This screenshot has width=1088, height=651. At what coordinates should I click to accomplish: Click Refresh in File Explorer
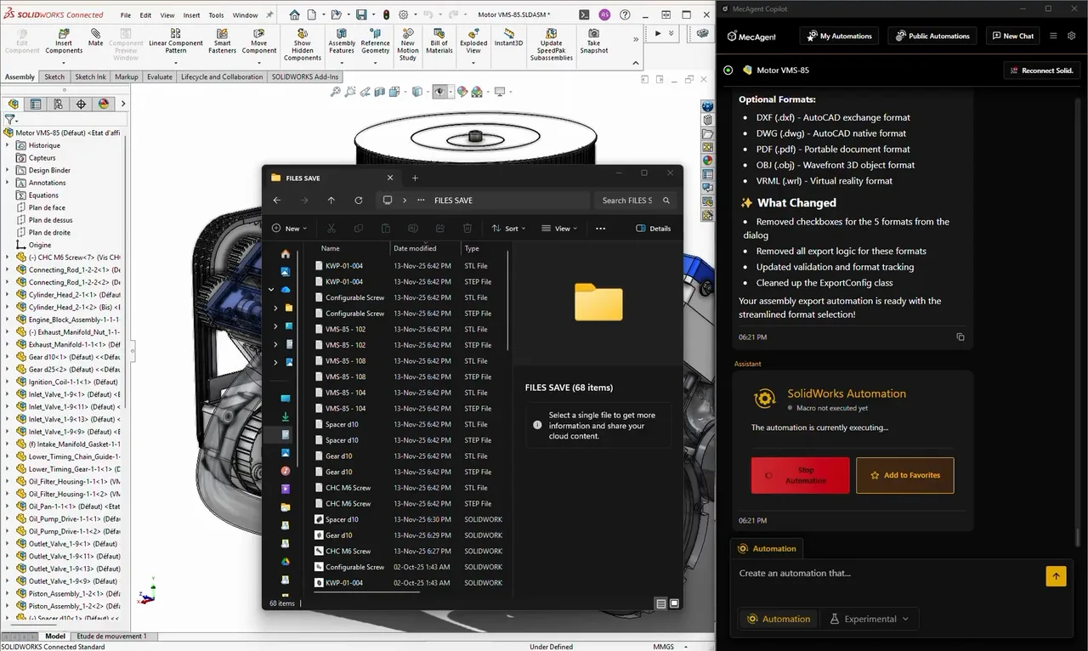[x=359, y=201]
